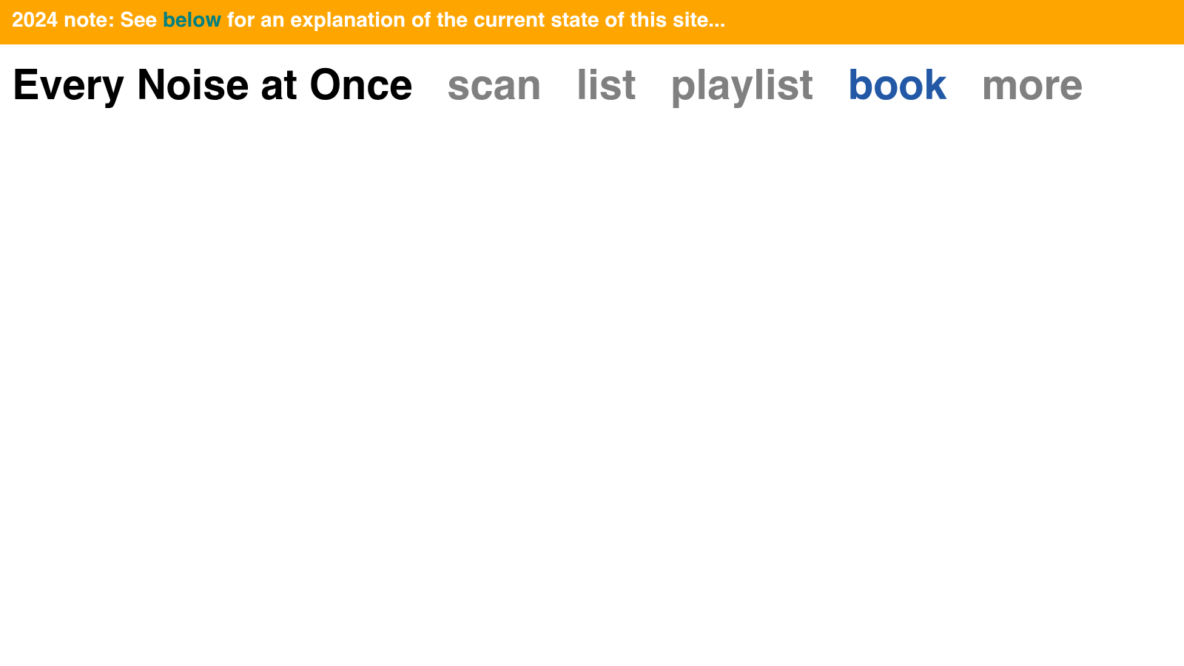Click the Every Noise at Once title
Screen dimensions: 1184x666
212,85
